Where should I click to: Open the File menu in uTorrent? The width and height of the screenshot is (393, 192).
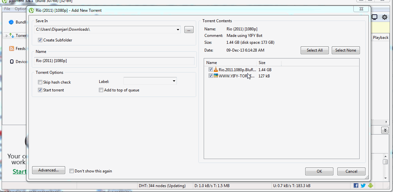pyautogui.click(x=7, y=9)
